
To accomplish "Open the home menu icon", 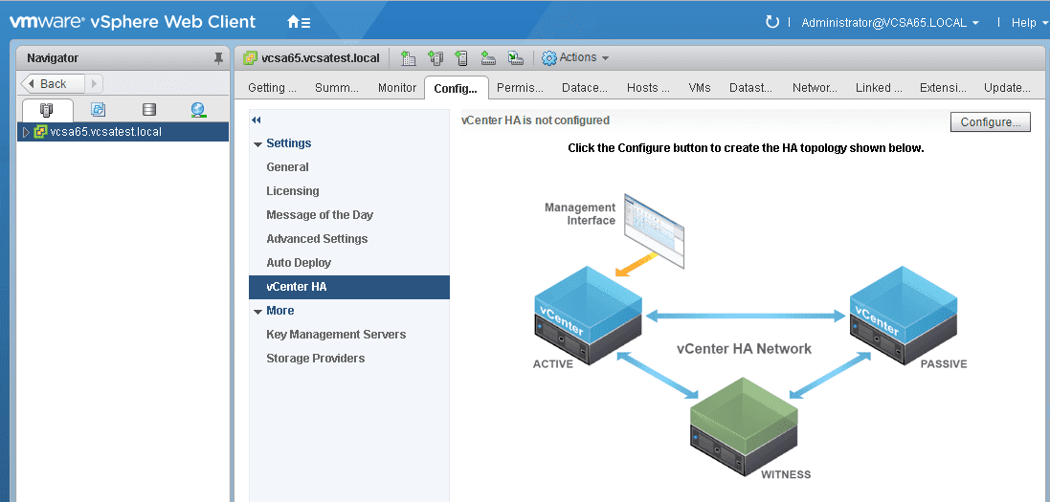I will coord(298,22).
